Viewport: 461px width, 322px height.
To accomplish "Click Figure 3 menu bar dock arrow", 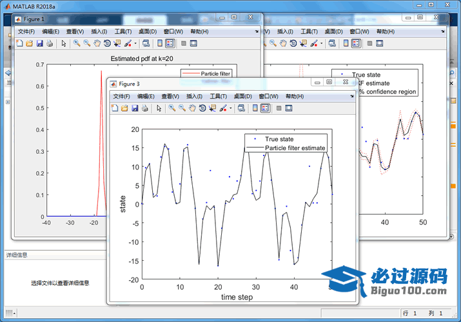I will 353,96.
